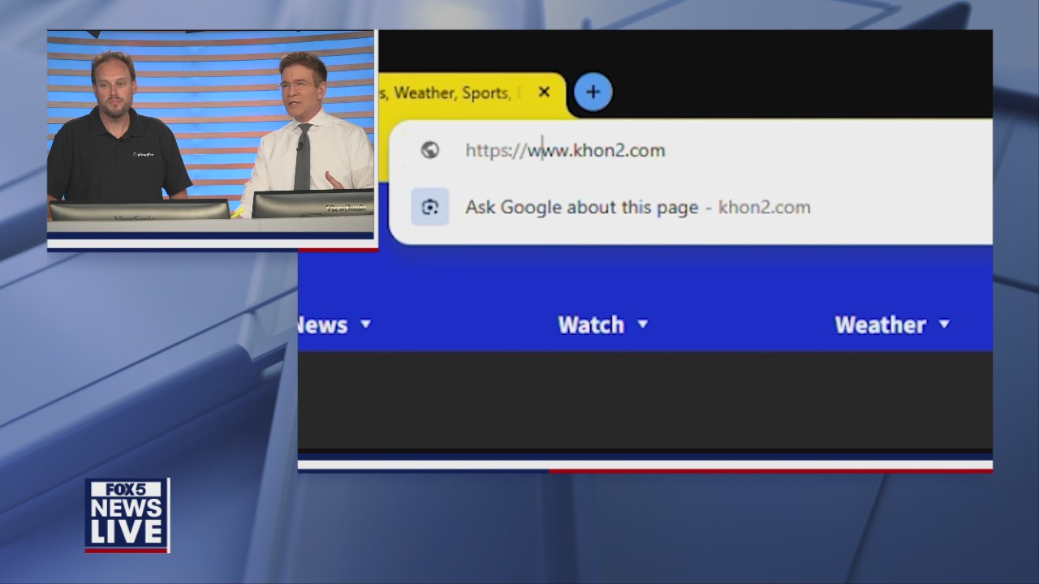Click the anchor in white shirt and tie
The width and height of the screenshot is (1039, 584).
[308, 138]
